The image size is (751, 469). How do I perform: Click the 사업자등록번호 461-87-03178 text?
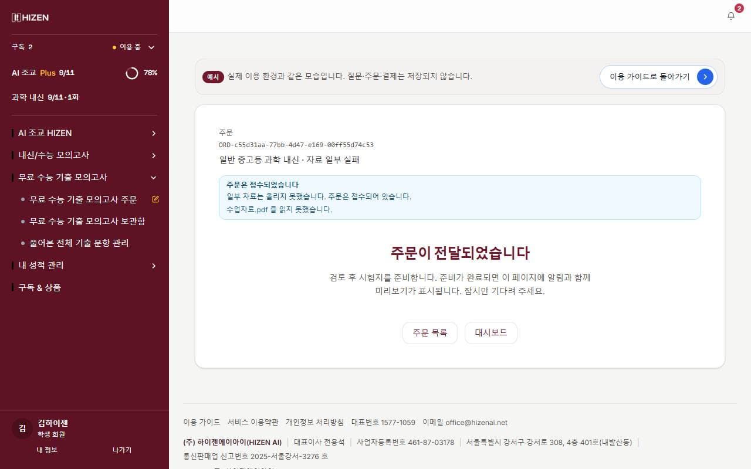[x=405, y=442]
